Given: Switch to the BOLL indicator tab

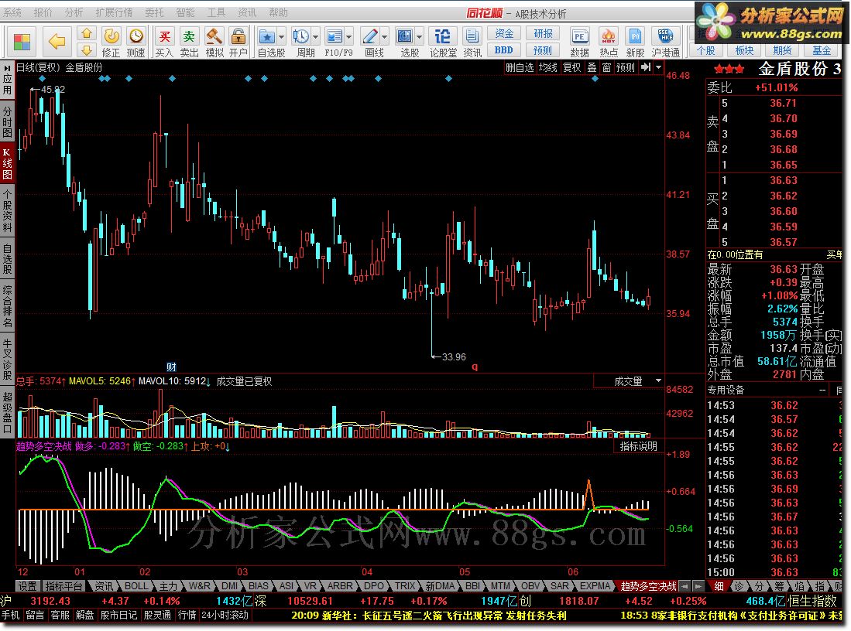Looking at the screenshot, I should [136, 586].
